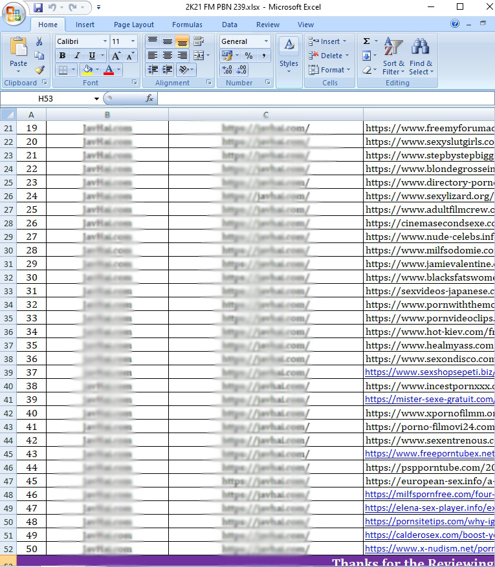This screenshot has width=495, height=567.
Task: Click Merge and Center button
Action: click(x=199, y=56)
